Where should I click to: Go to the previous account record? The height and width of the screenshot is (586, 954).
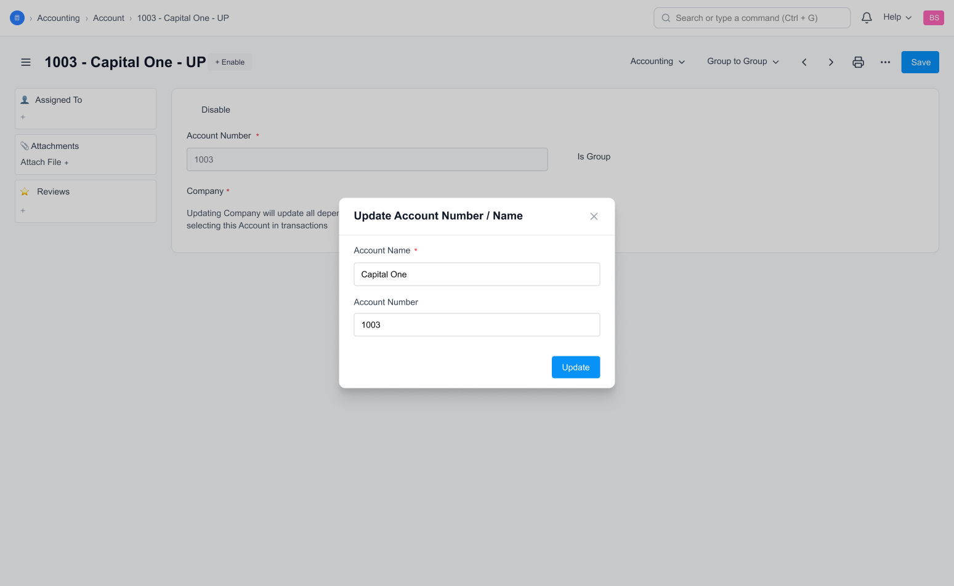click(804, 62)
